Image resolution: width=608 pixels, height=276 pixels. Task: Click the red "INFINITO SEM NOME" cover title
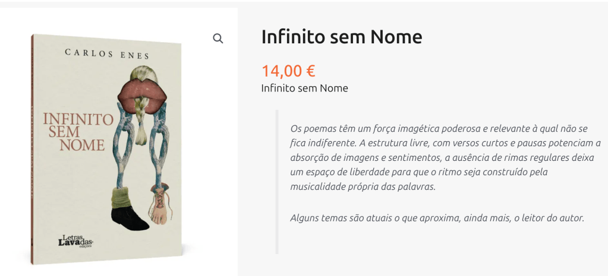(77, 132)
